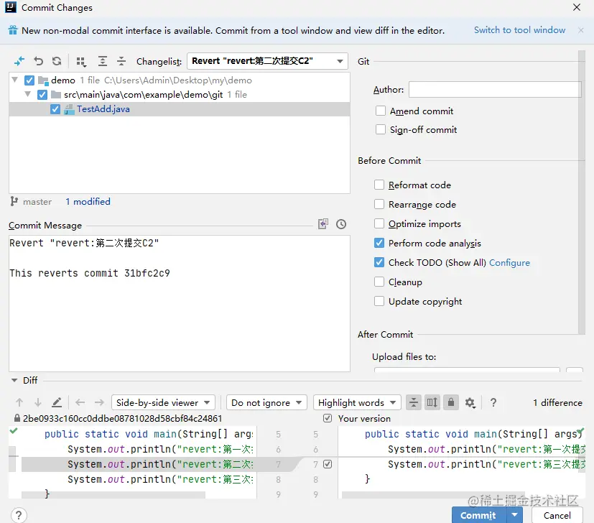Click the left arrow compare previous file

pos(80,402)
